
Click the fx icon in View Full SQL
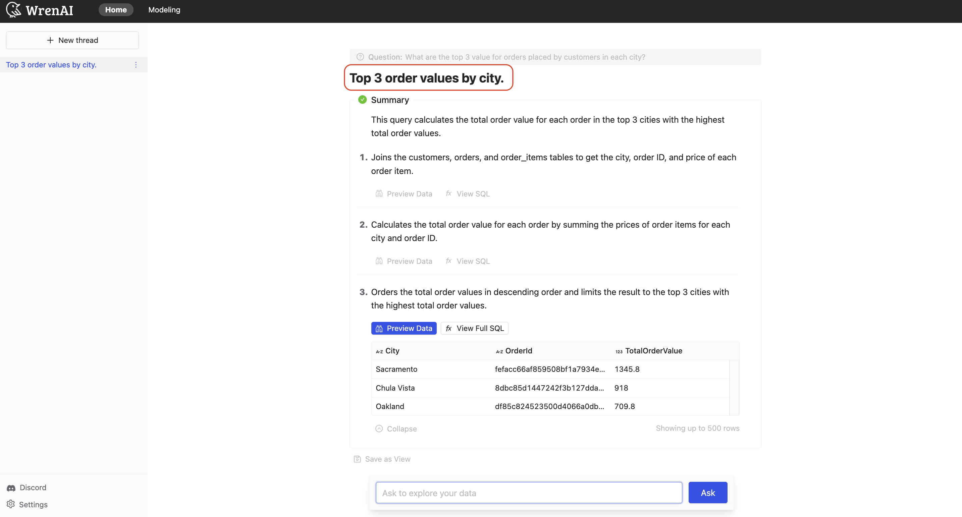(449, 329)
